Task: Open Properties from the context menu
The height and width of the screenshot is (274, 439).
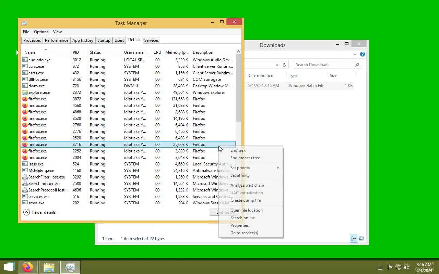Action: click(251, 225)
